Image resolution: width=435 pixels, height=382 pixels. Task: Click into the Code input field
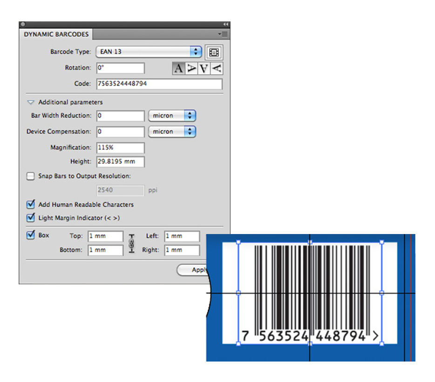point(159,84)
